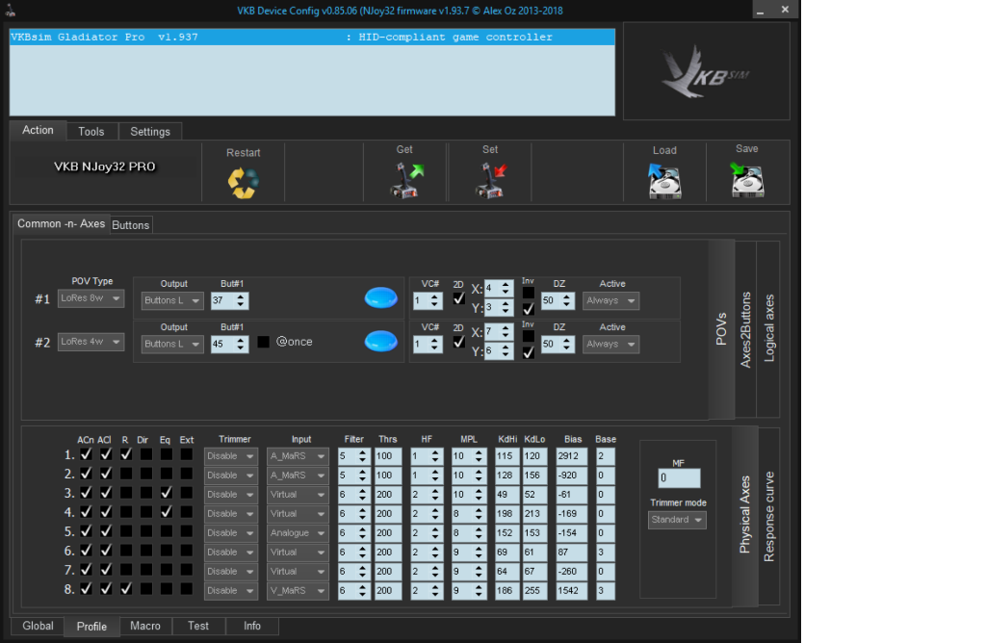Click the VKBsim logo image
Viewport: 986px width, 643px height.
[706, 70]
